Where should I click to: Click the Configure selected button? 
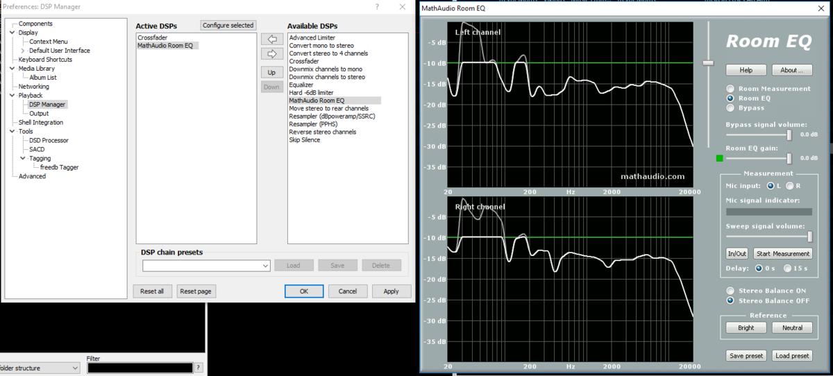(228, 26)
